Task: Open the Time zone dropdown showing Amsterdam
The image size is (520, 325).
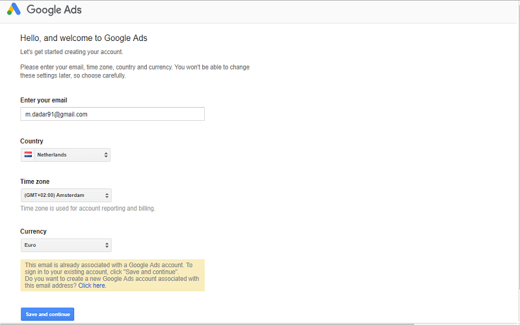Action: point(66,196)
